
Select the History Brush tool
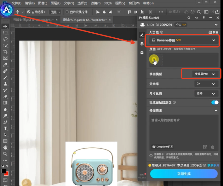[5, 90]
